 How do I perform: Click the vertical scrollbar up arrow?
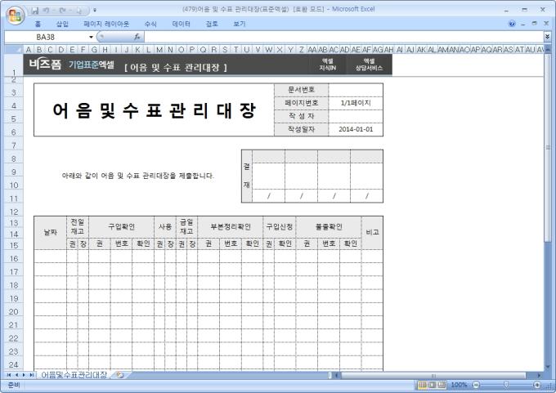pos(548,49)
